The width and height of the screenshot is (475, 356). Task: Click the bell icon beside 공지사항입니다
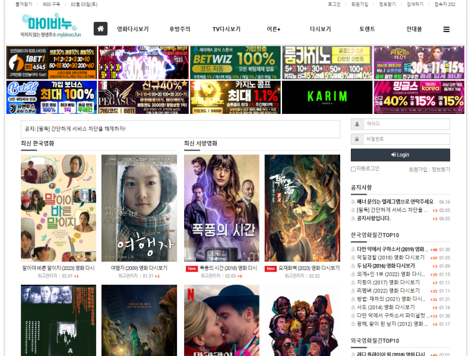353,218
